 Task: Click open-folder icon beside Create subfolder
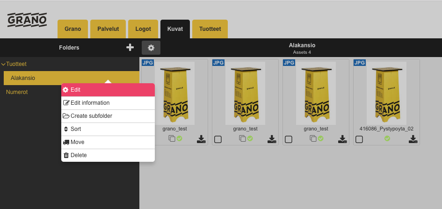(66, 116)
